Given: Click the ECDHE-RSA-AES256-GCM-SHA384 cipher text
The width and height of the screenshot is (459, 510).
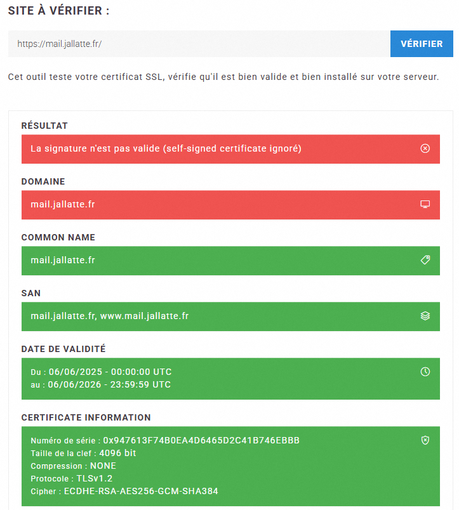Looking at the screenshot, I should click(x=142, y=492).
